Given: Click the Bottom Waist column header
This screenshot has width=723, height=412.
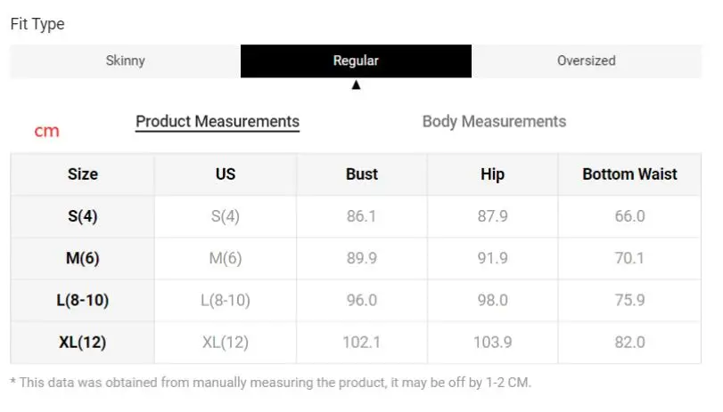Looking at the screenshot, I should pyautogui.click(x=629, y=174).
